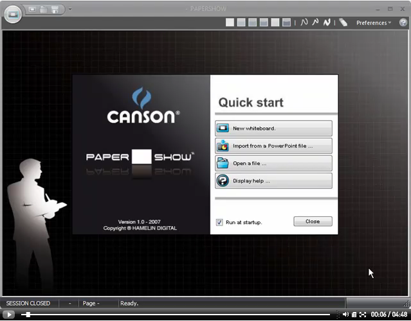Select the third swatch in the toolbar row
This screenshot has height=321, width=411.
[x=252, y=22]
